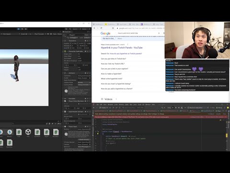Viewport: 230px width, 173px height.
Task: Collapse the Transform component foldout
Action: [x=63, y=41]
